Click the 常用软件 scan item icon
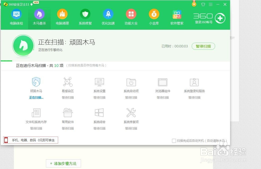This screenshot has height=169, width=261. [x=68, y=113]
